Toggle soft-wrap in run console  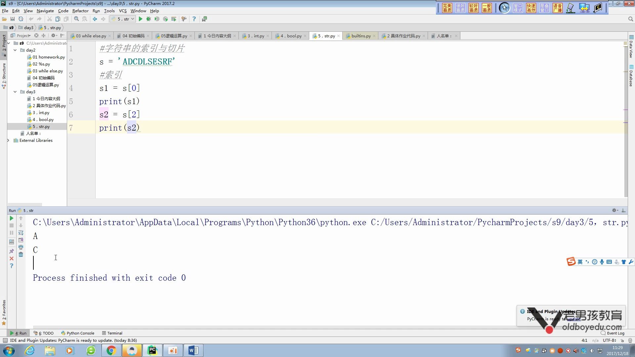[x=21, y=233]
